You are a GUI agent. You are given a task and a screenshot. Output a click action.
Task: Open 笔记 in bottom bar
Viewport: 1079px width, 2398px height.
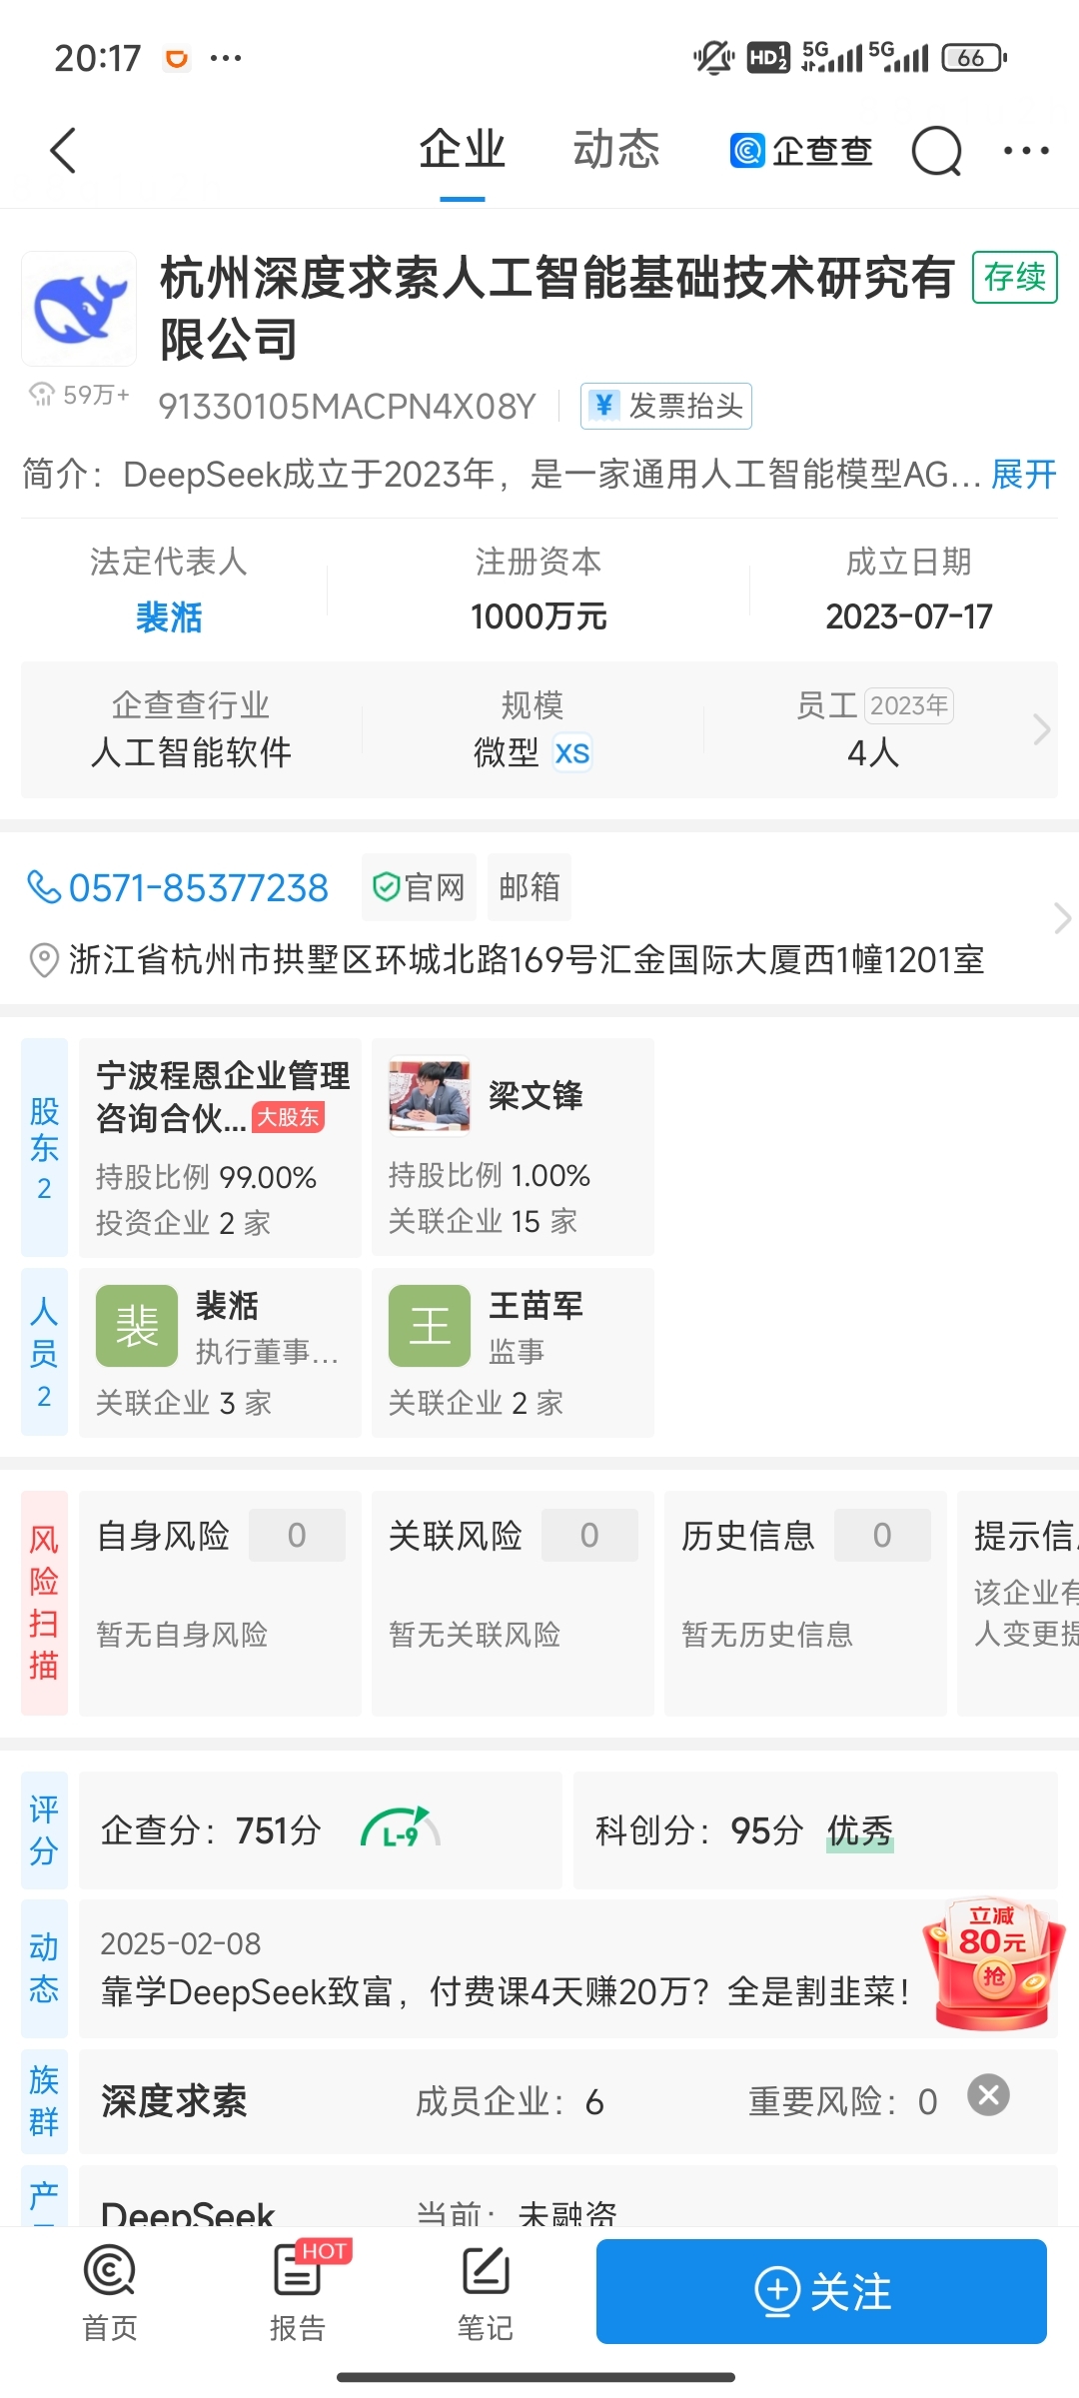(486, 2293)
